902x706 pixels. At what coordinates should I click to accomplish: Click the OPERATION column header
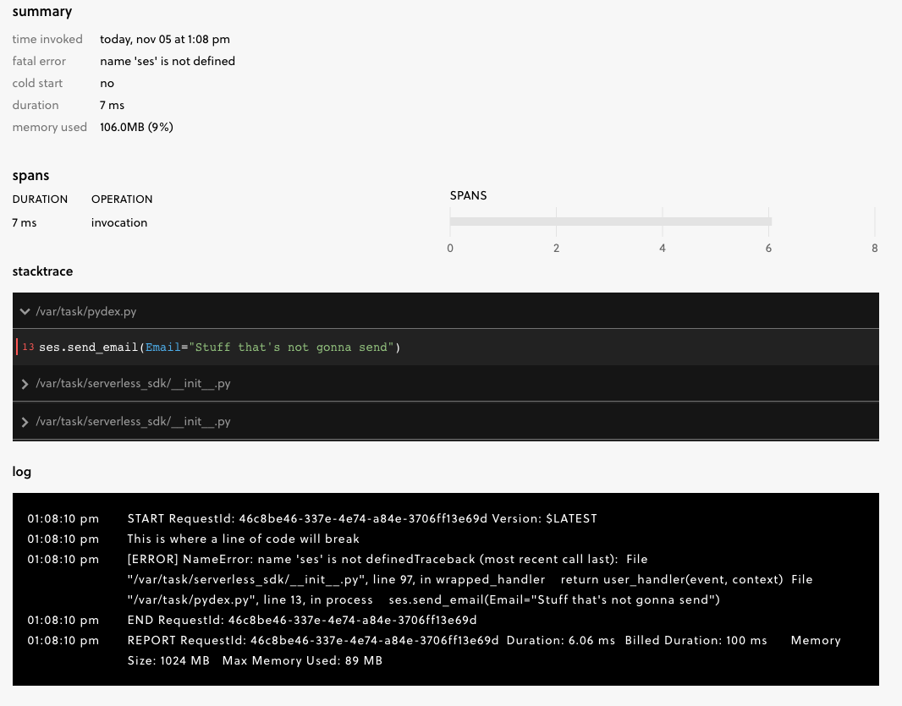[122, 199]
